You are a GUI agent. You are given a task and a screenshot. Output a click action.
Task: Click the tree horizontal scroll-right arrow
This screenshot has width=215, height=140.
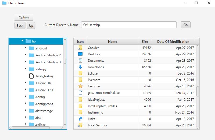[x=62, y=128]
